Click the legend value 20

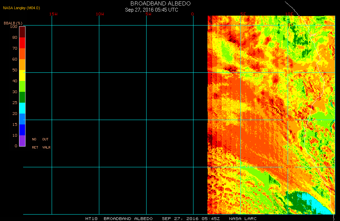[15, 114]
